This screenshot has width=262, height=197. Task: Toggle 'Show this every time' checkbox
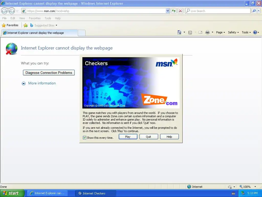(x=84, y=138)
